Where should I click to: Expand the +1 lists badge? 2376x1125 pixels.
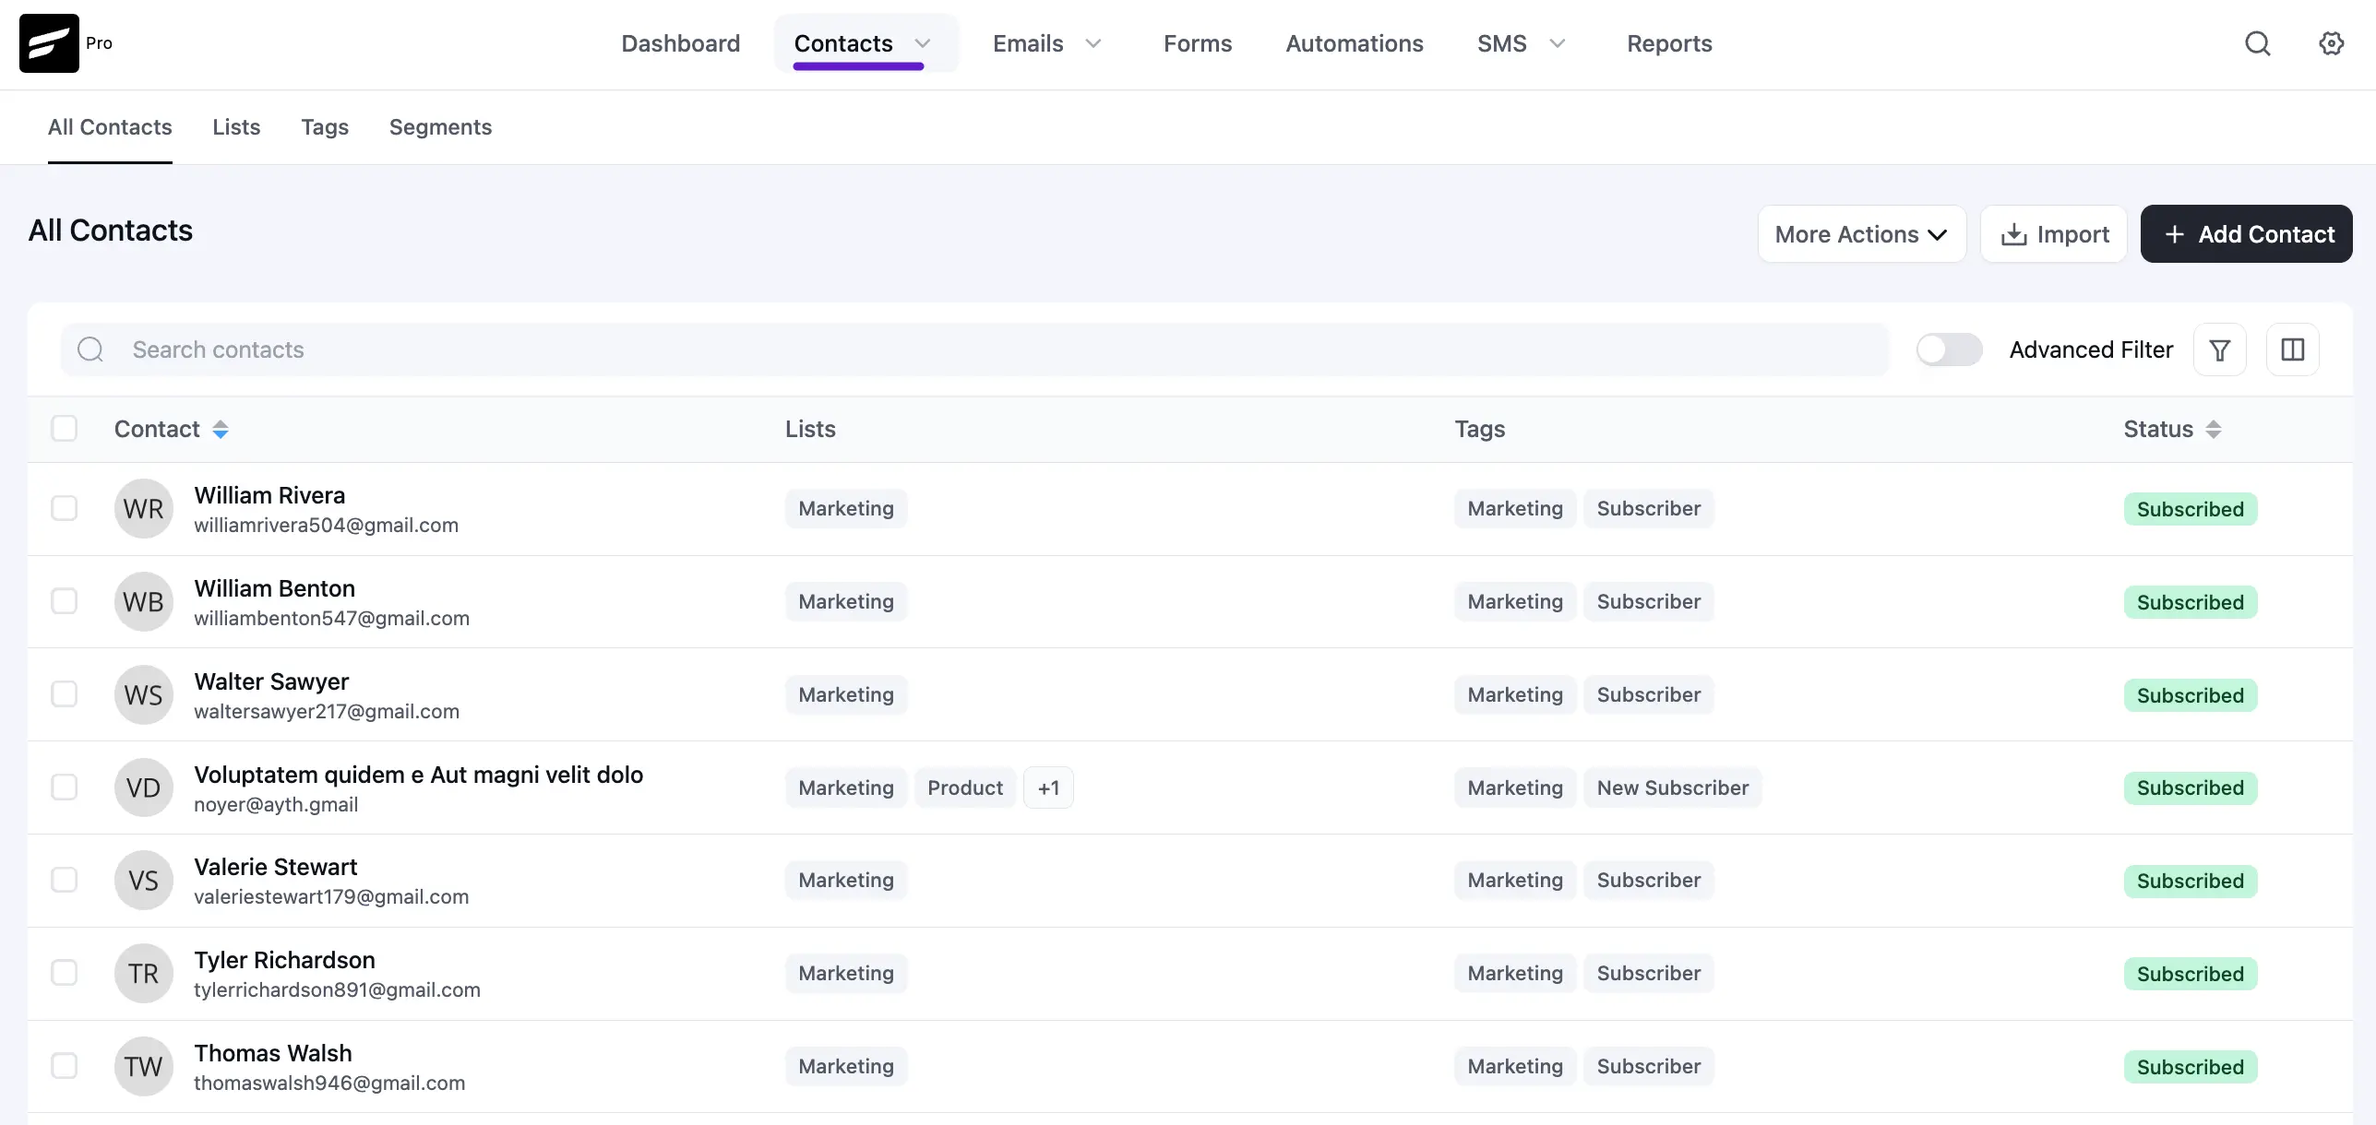click(1048, 788)
